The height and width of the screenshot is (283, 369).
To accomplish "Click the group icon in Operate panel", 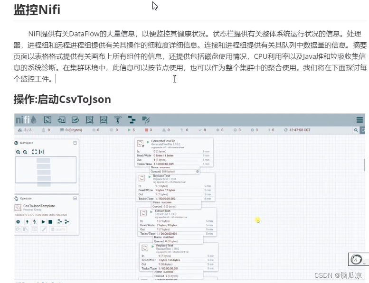I will coord(34,229).
